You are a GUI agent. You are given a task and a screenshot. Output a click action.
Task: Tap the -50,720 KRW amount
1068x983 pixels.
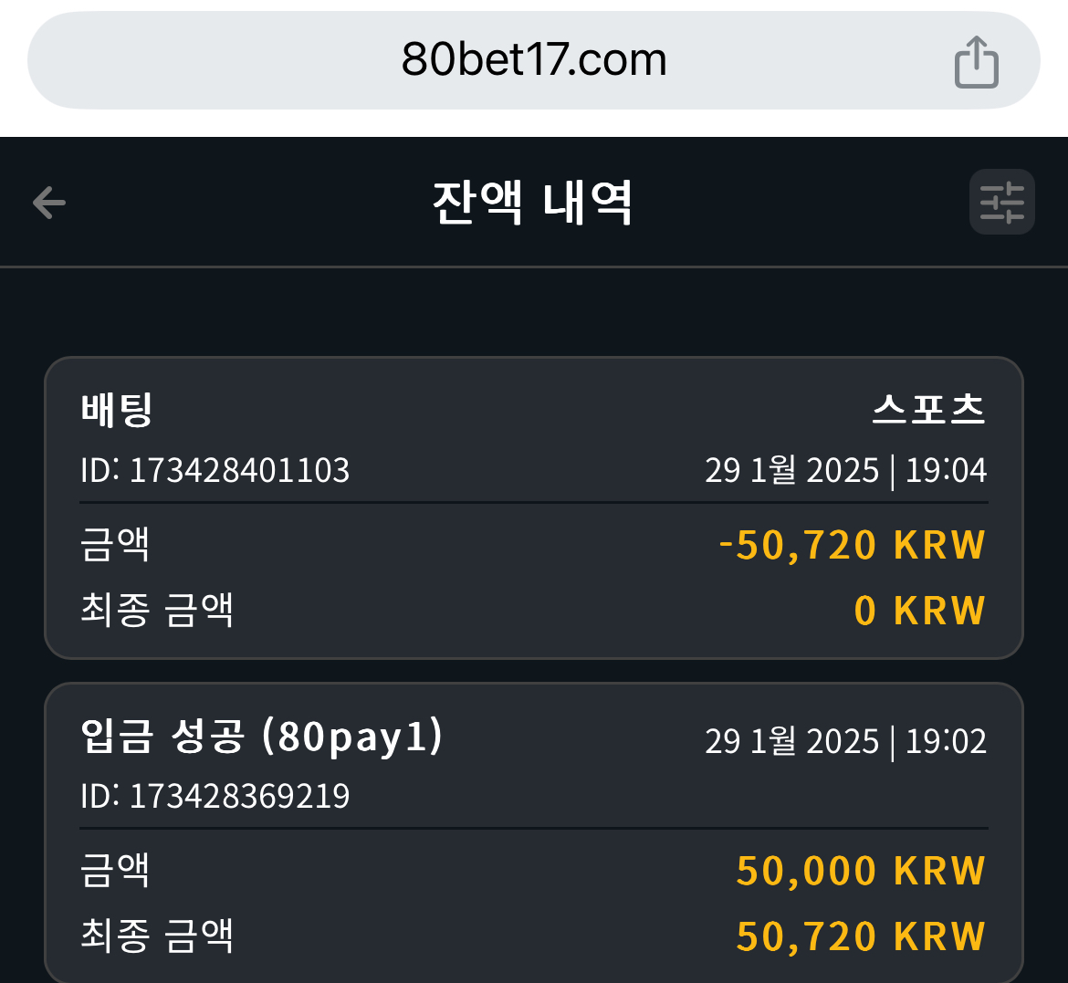(852, 545)
